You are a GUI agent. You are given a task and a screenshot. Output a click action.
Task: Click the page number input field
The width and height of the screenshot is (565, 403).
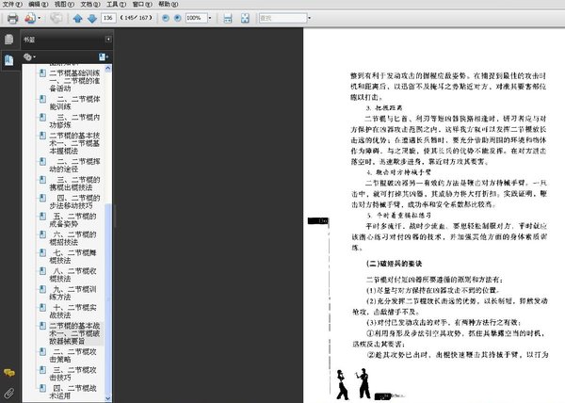[108, 18]
